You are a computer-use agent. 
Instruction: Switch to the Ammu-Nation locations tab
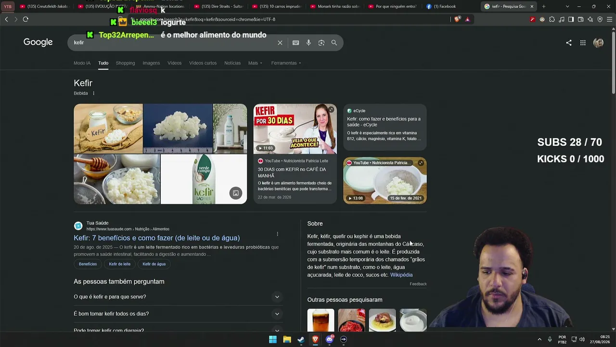[160, 7]
